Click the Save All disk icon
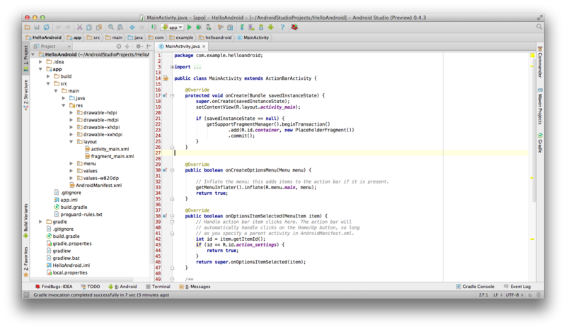566x329 pixels. tap(37, 27)
